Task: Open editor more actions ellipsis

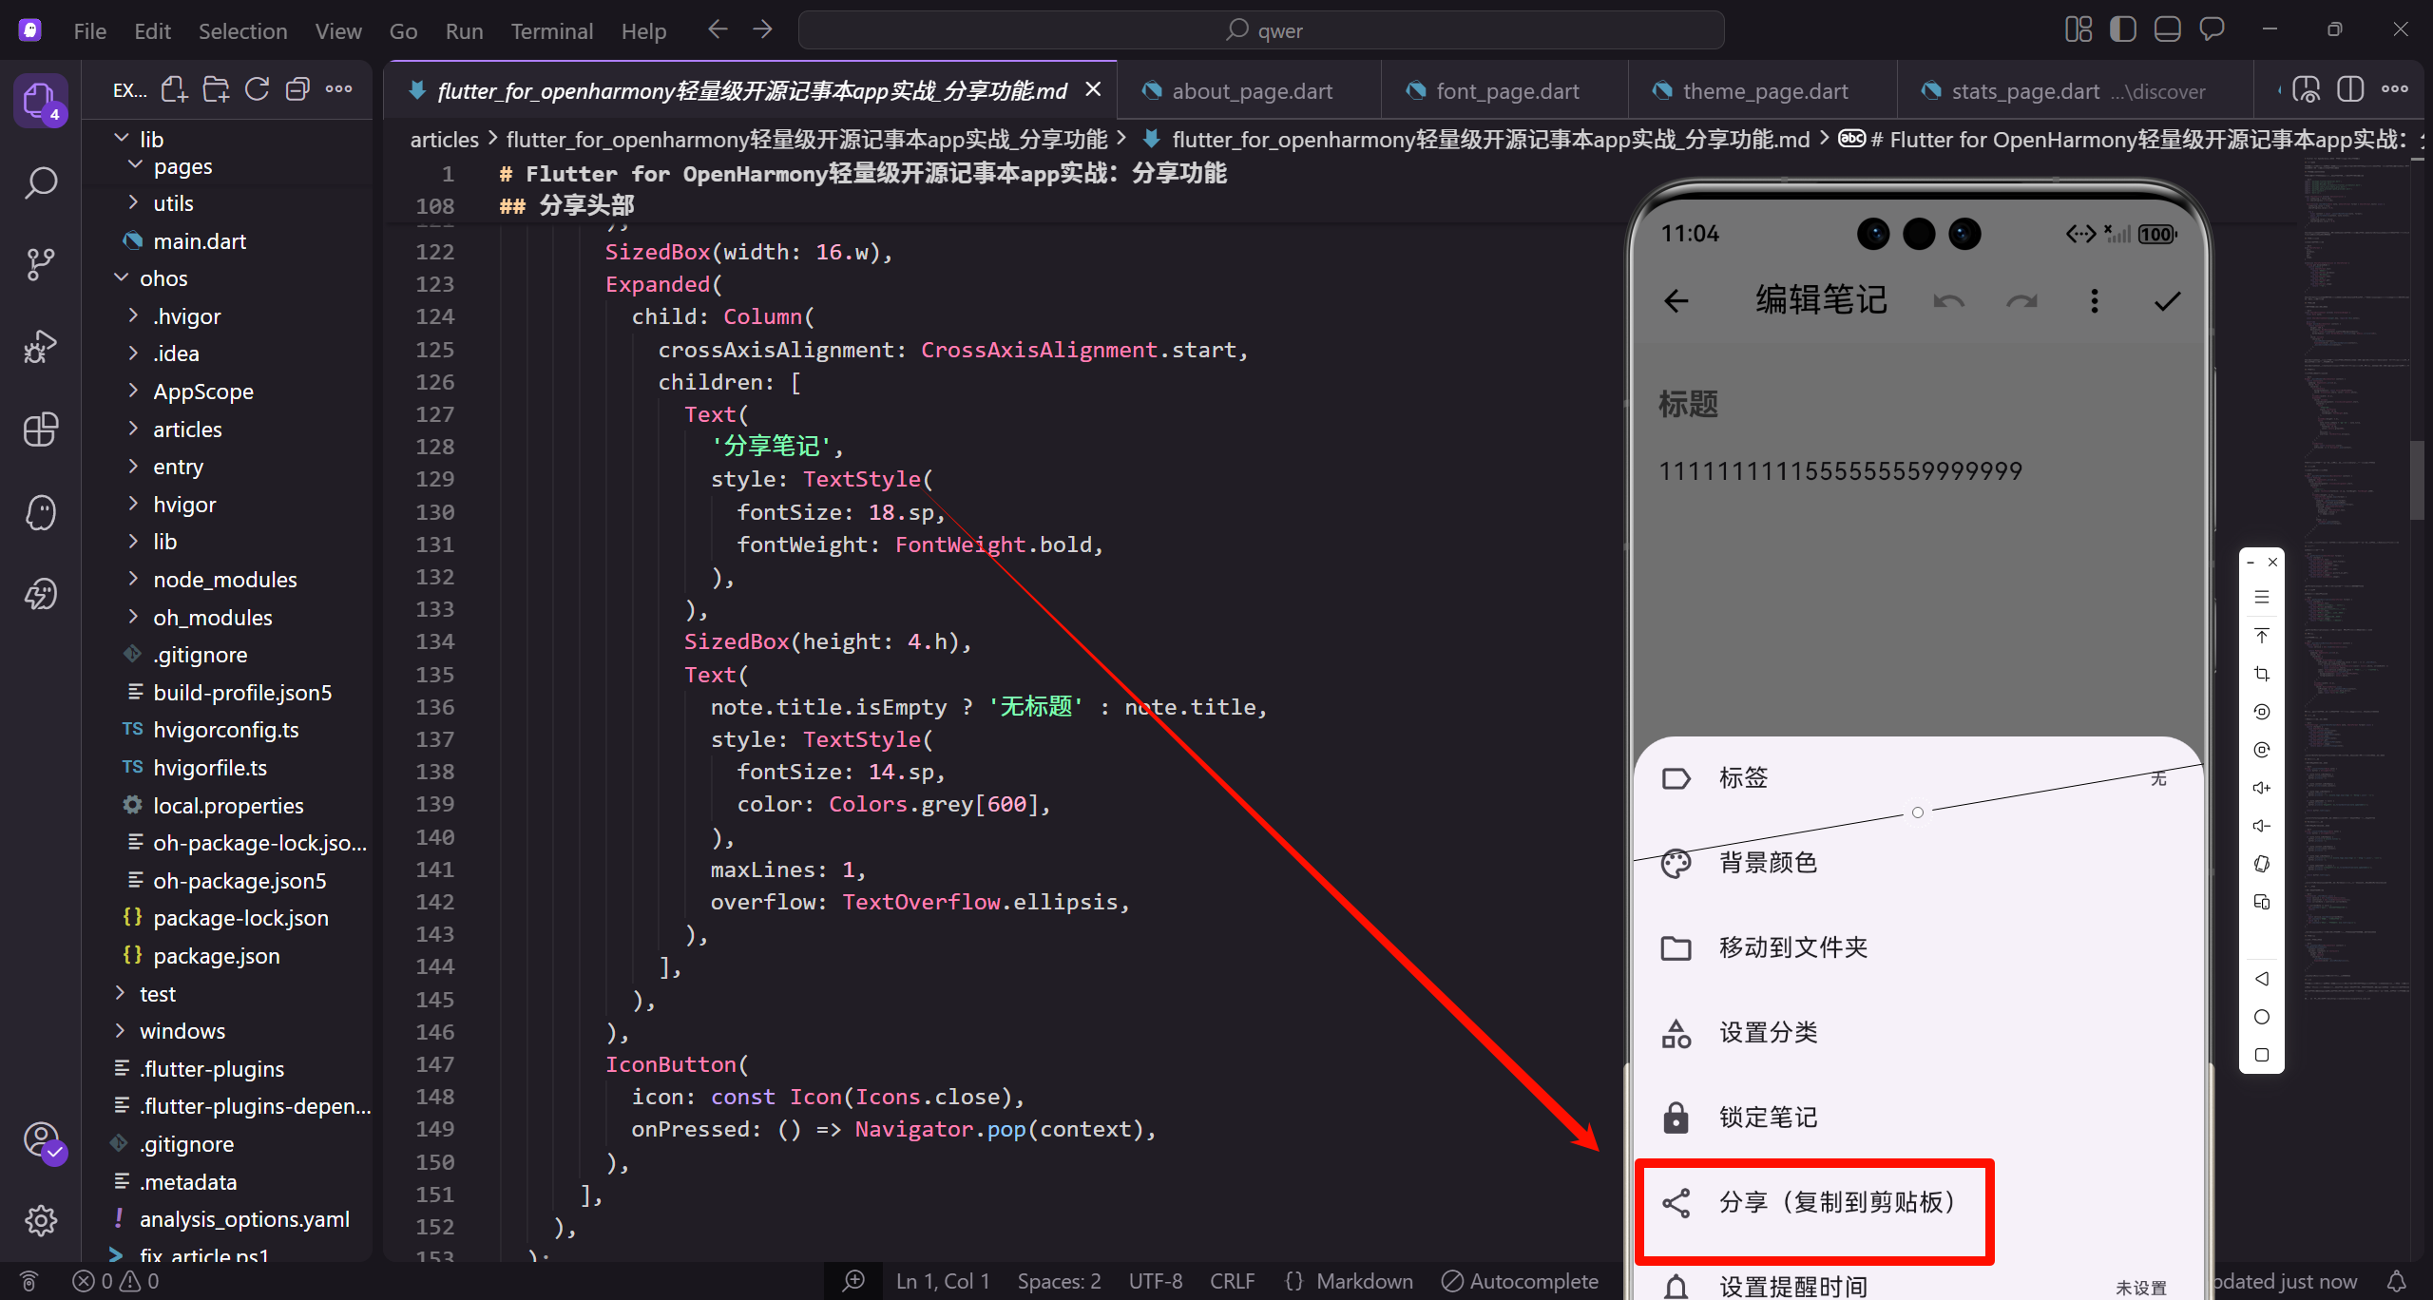Action: (2394, 90)
